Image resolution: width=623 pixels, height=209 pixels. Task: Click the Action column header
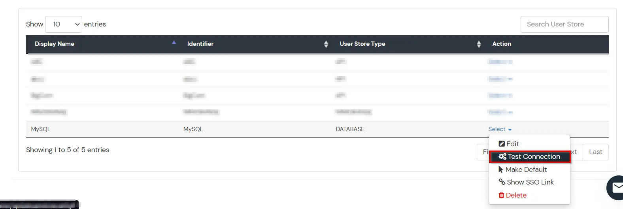click(502, 44)
